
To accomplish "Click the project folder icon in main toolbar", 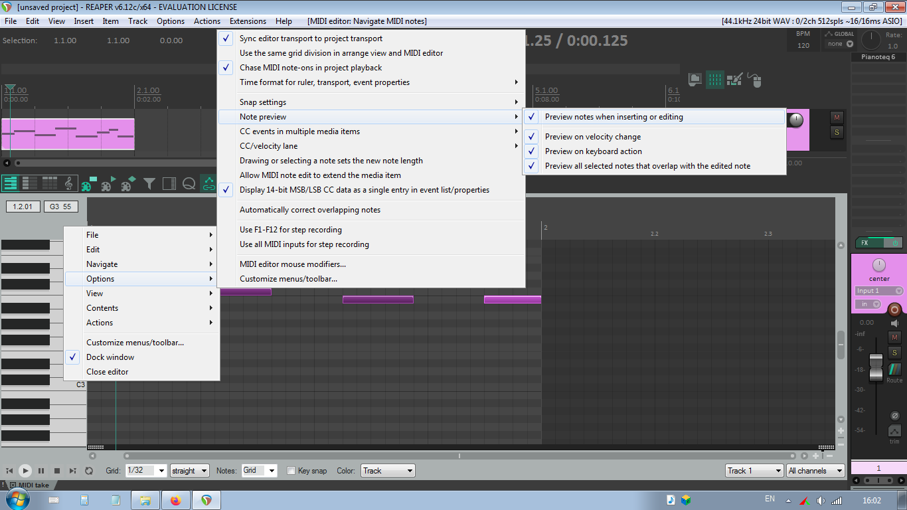I will point(695,80).
